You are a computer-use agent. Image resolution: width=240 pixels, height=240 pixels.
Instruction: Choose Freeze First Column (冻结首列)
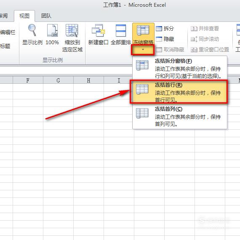tap(180, 116)
